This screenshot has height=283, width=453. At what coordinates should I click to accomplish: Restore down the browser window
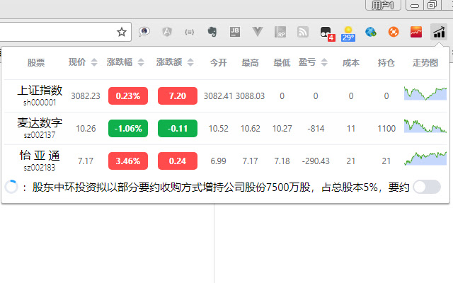(432, 5)
